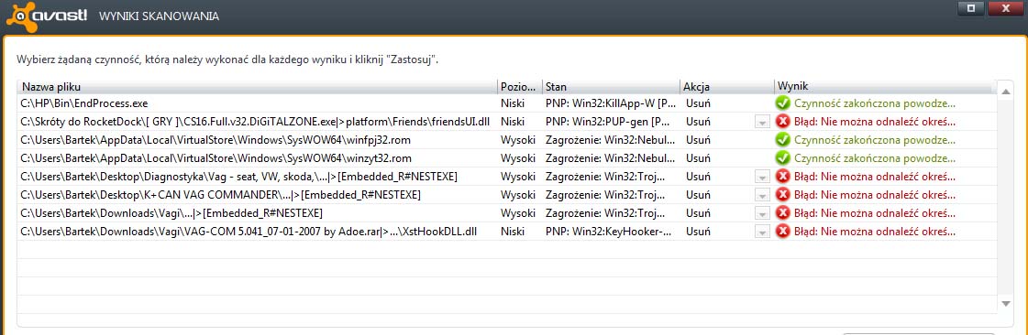The height and width of the screenshot is (335, 1028).
Task: Close the avast! scan results window
Action: [1005, 8]
